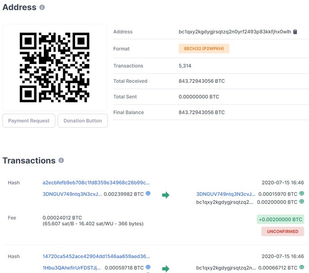Copy the address using the clipboard icon
The height and width of the screenshot is (273, 309).
pyautogui.click(x=295, y=32)
